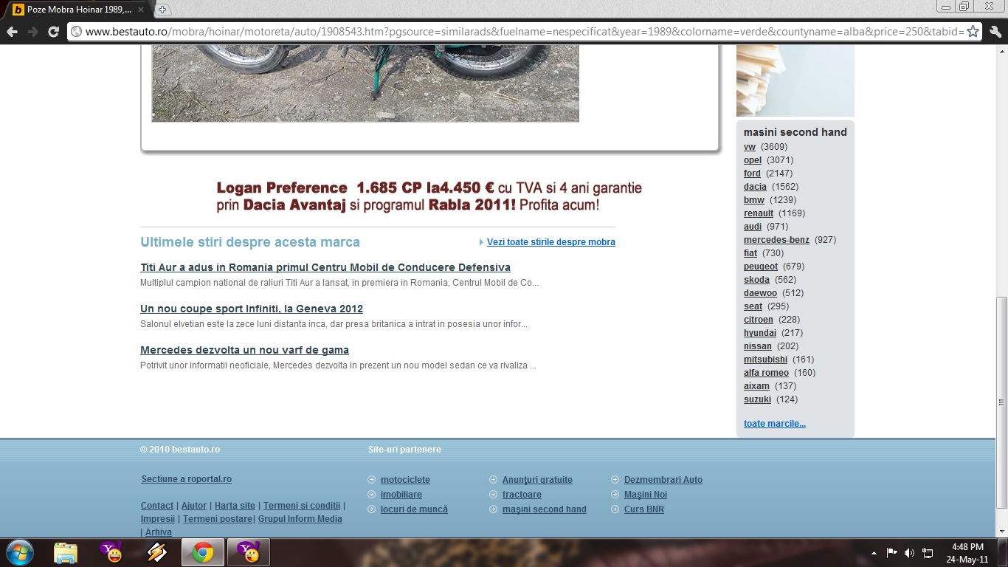Image resolution: width=1008 pixels, height=567 pixels.
Task: Open the Action Center flag icon
Action: click(x=891, y=553)
